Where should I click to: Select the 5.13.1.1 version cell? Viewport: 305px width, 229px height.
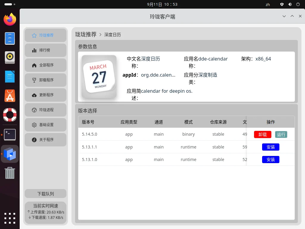pos(89,147)
